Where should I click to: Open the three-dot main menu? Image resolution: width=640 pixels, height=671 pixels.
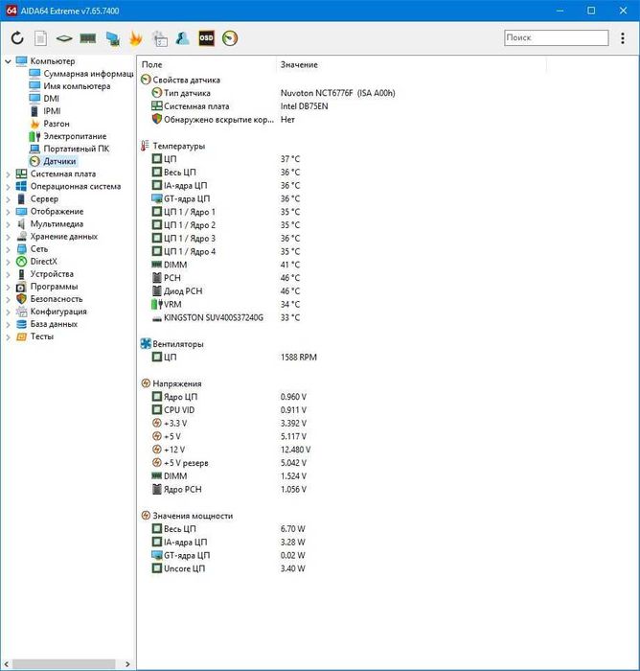(x=623, y=38)
